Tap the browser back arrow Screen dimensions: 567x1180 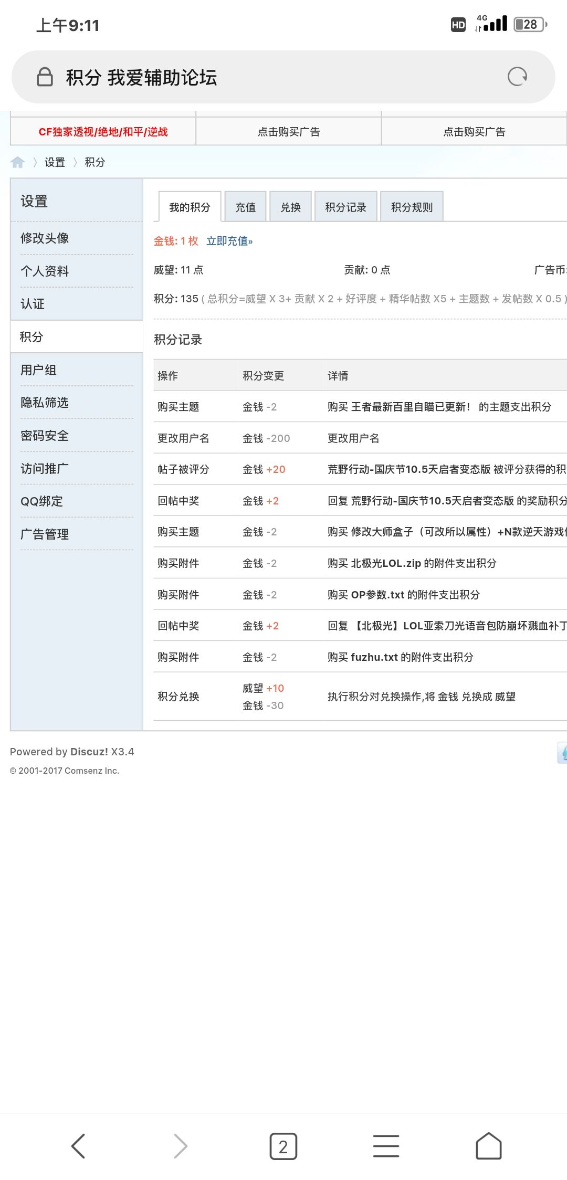click(78, 1145)
